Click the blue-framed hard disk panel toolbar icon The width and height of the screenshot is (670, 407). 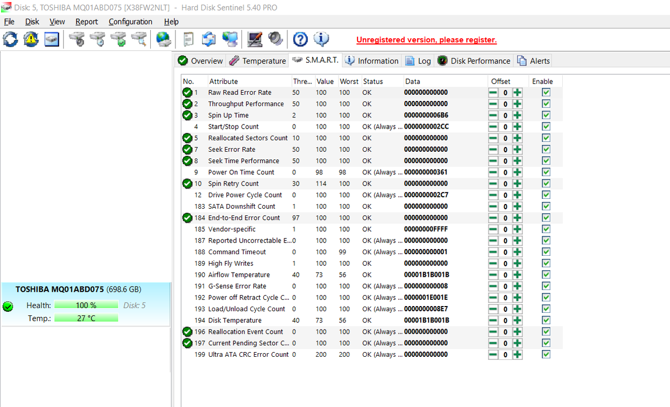51,39
